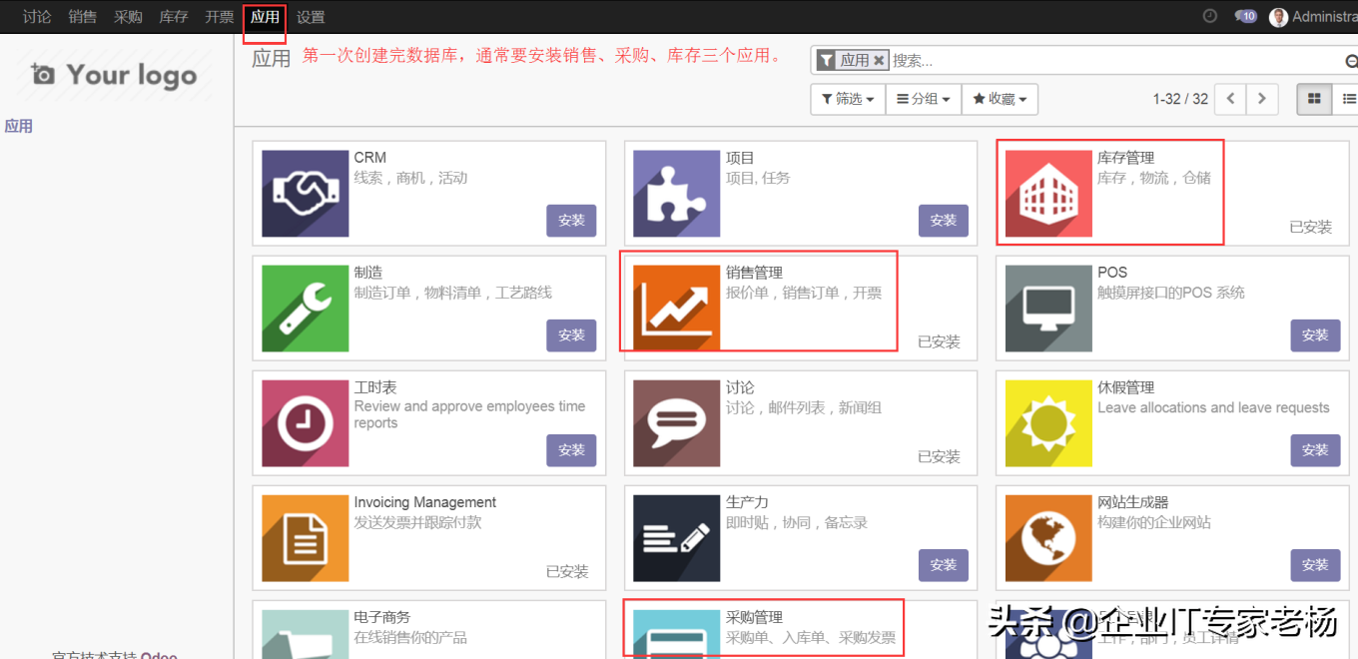Open the 设置 top menu
1358x659 pixels.
tap(311, 17)
